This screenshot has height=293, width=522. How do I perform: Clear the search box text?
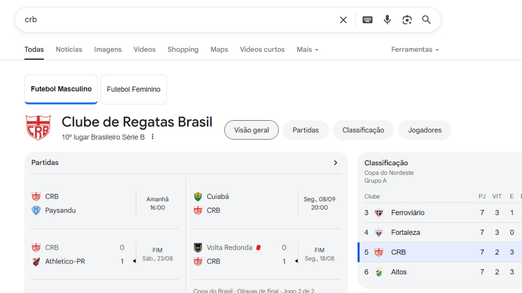tap(343, 20)
